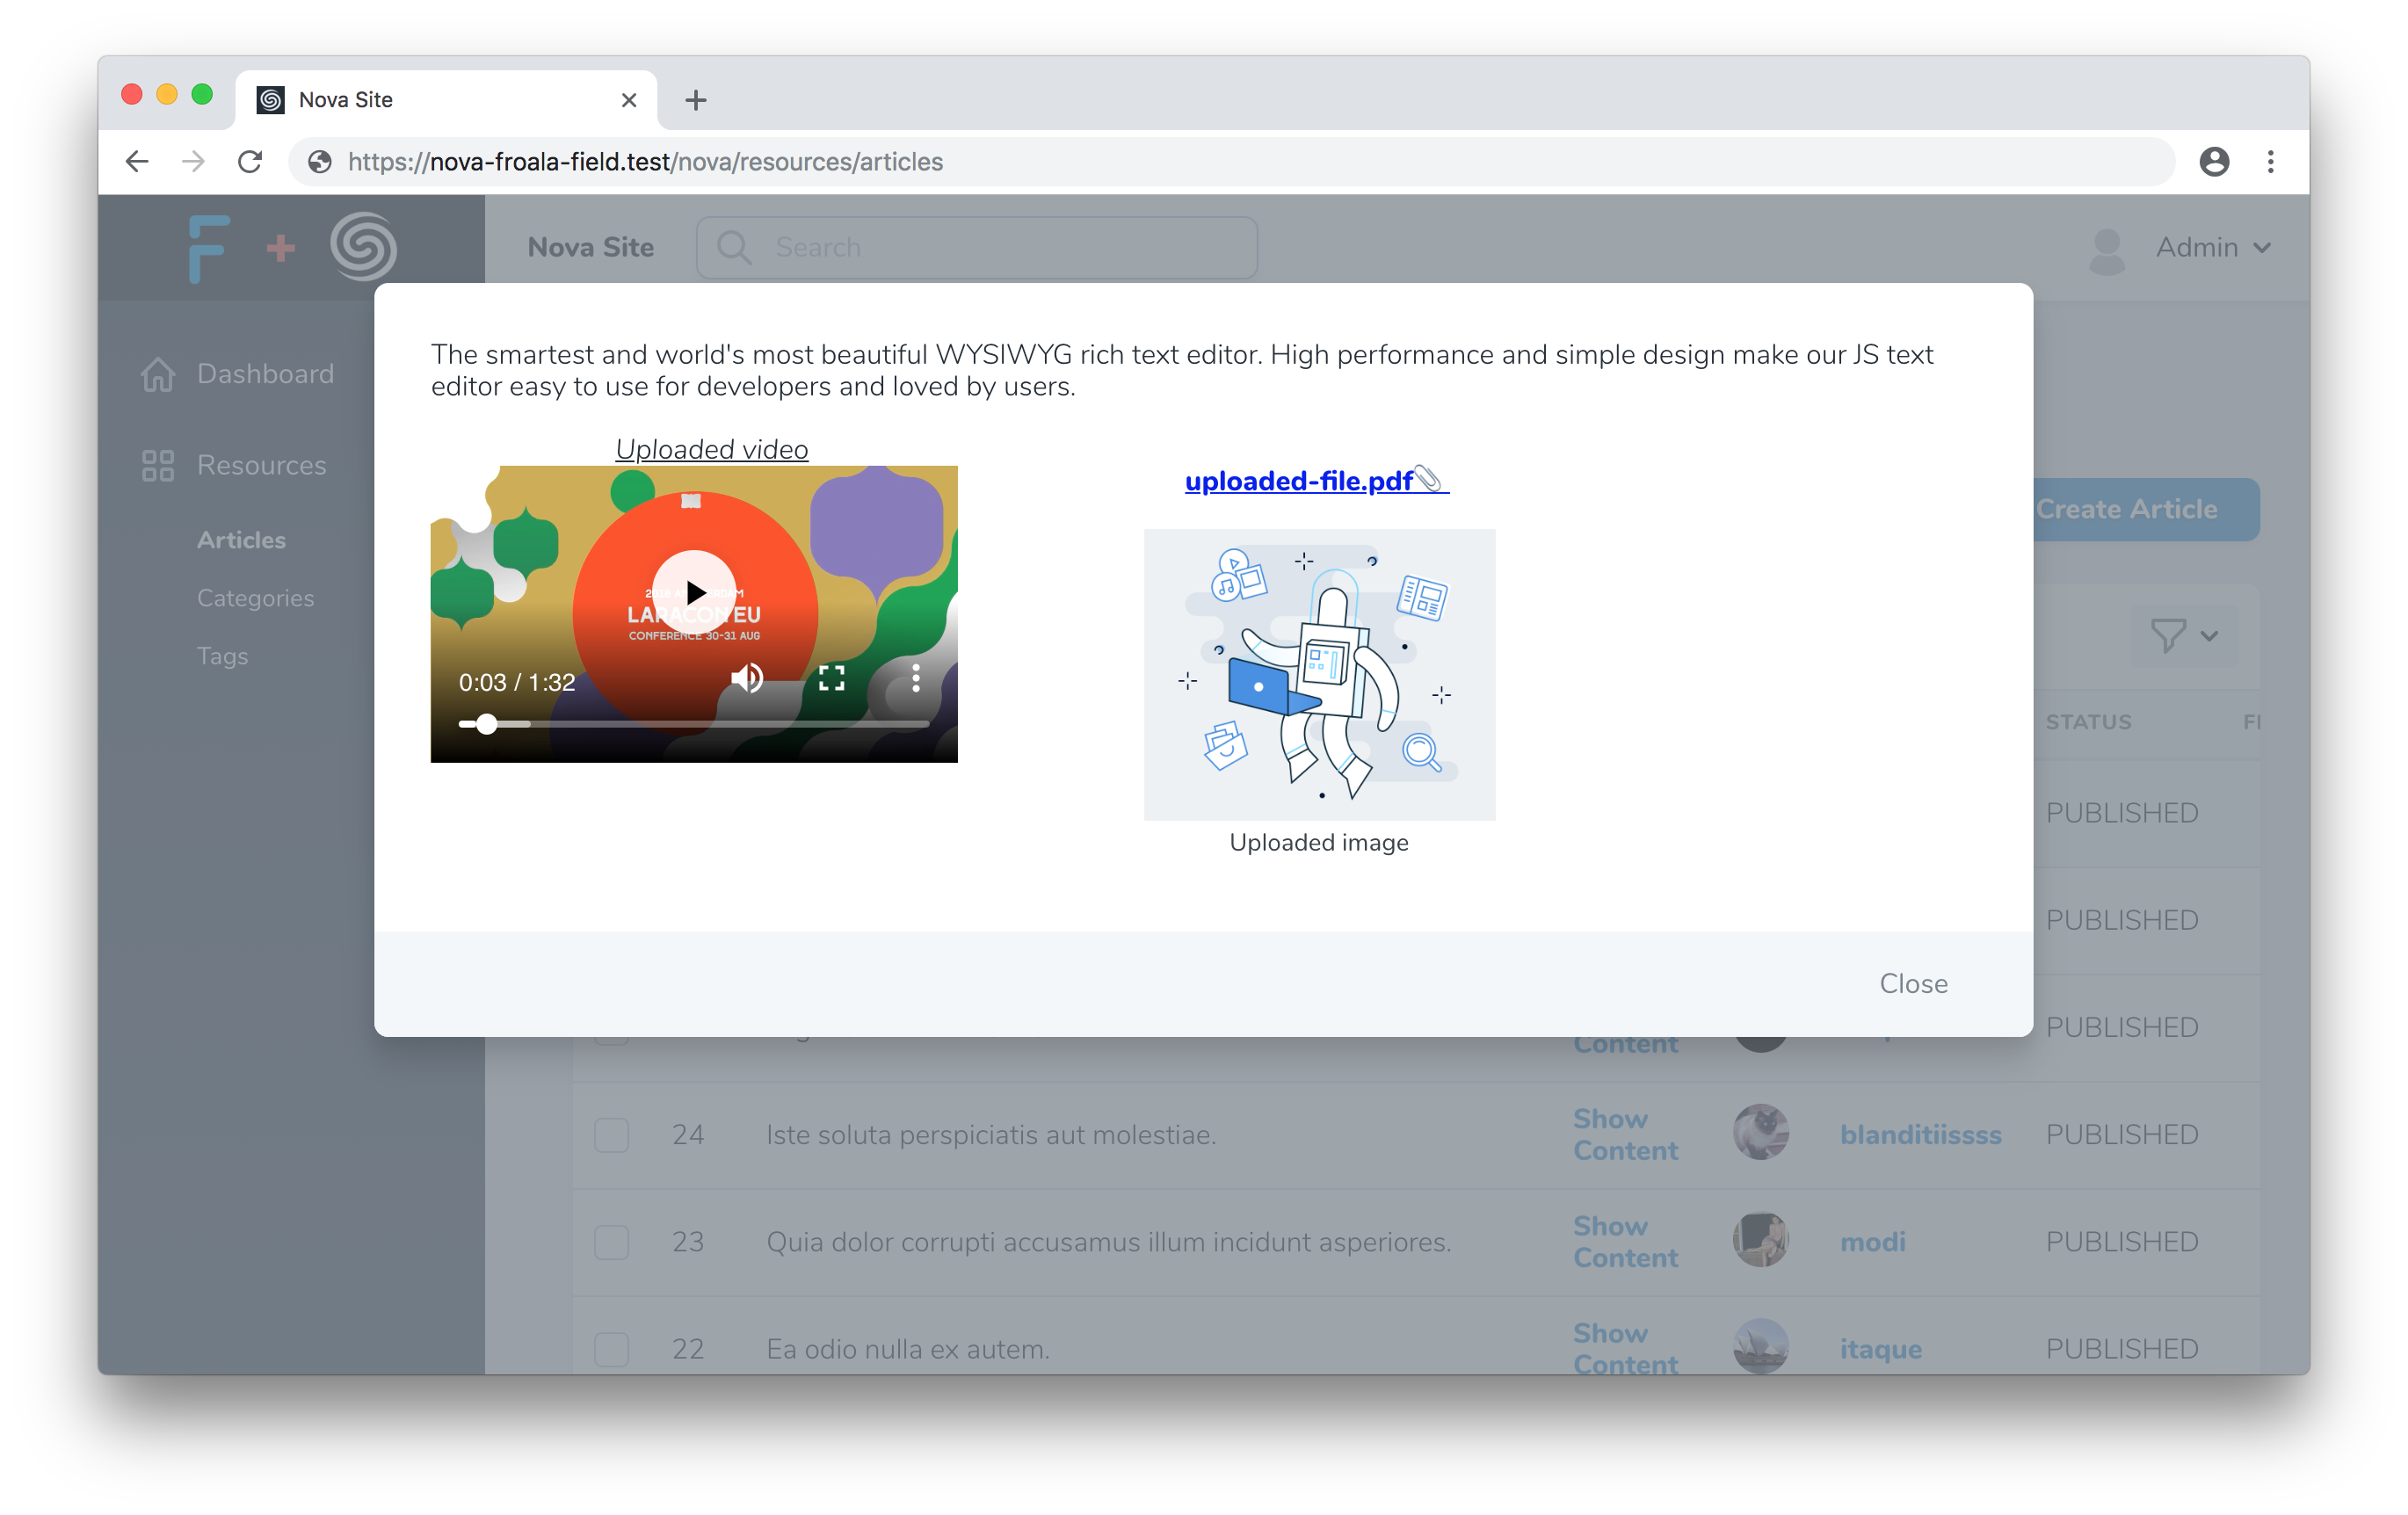2408x1515 pixels.
Task: Tick the checkbox for article 23
Action: (611, 1242)
